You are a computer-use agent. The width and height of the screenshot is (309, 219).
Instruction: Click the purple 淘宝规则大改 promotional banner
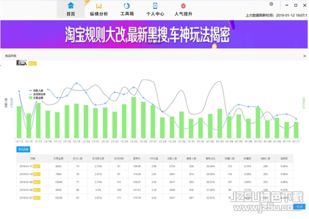coord(154,34)
